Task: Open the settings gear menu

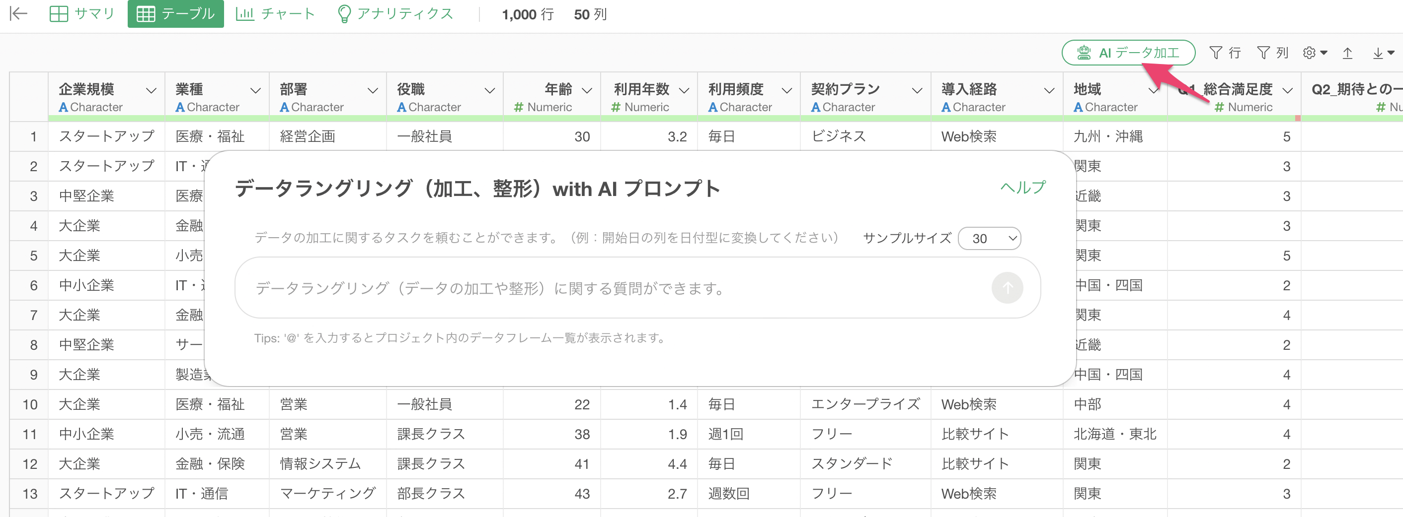Action: [1314, 53]
